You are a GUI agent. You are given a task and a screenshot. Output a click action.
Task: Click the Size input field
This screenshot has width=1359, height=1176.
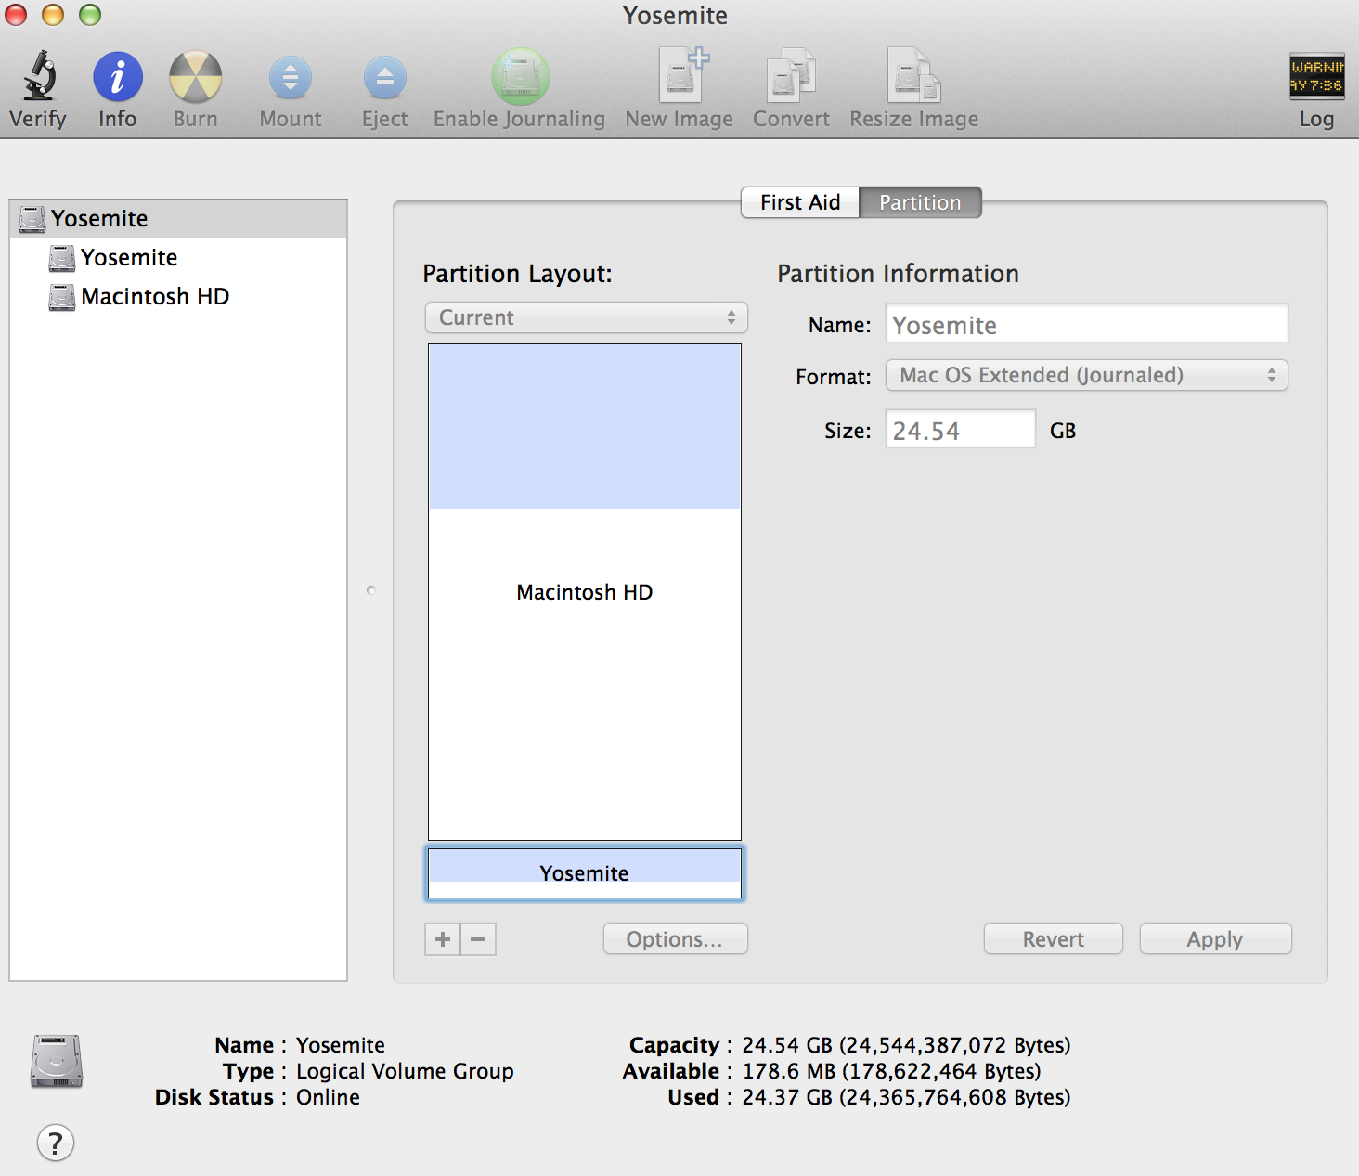click(961, 430)
